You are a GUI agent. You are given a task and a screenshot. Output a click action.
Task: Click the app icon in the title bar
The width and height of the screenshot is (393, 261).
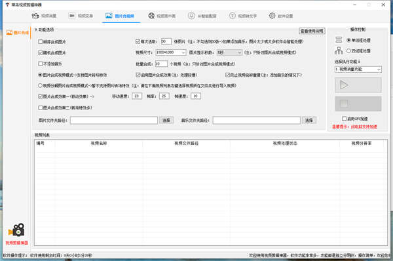[7, 5]
